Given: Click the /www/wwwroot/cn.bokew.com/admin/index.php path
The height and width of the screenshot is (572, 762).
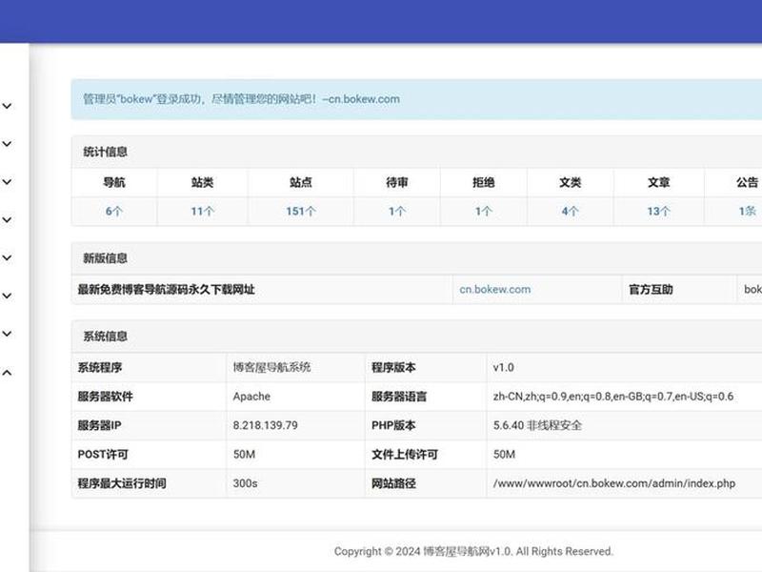Looking at the screenshot, I should point(614,483).
